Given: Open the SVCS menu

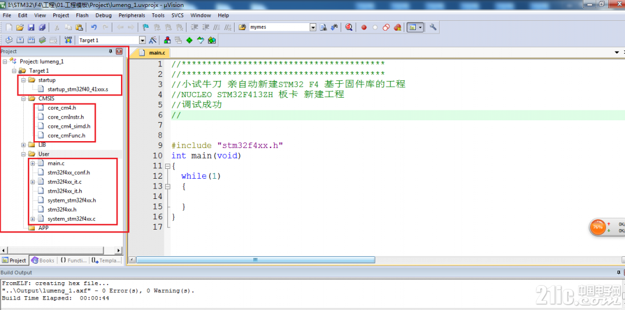Looking at the screenshot, I should pyautogui.click(x=177, y=15).
